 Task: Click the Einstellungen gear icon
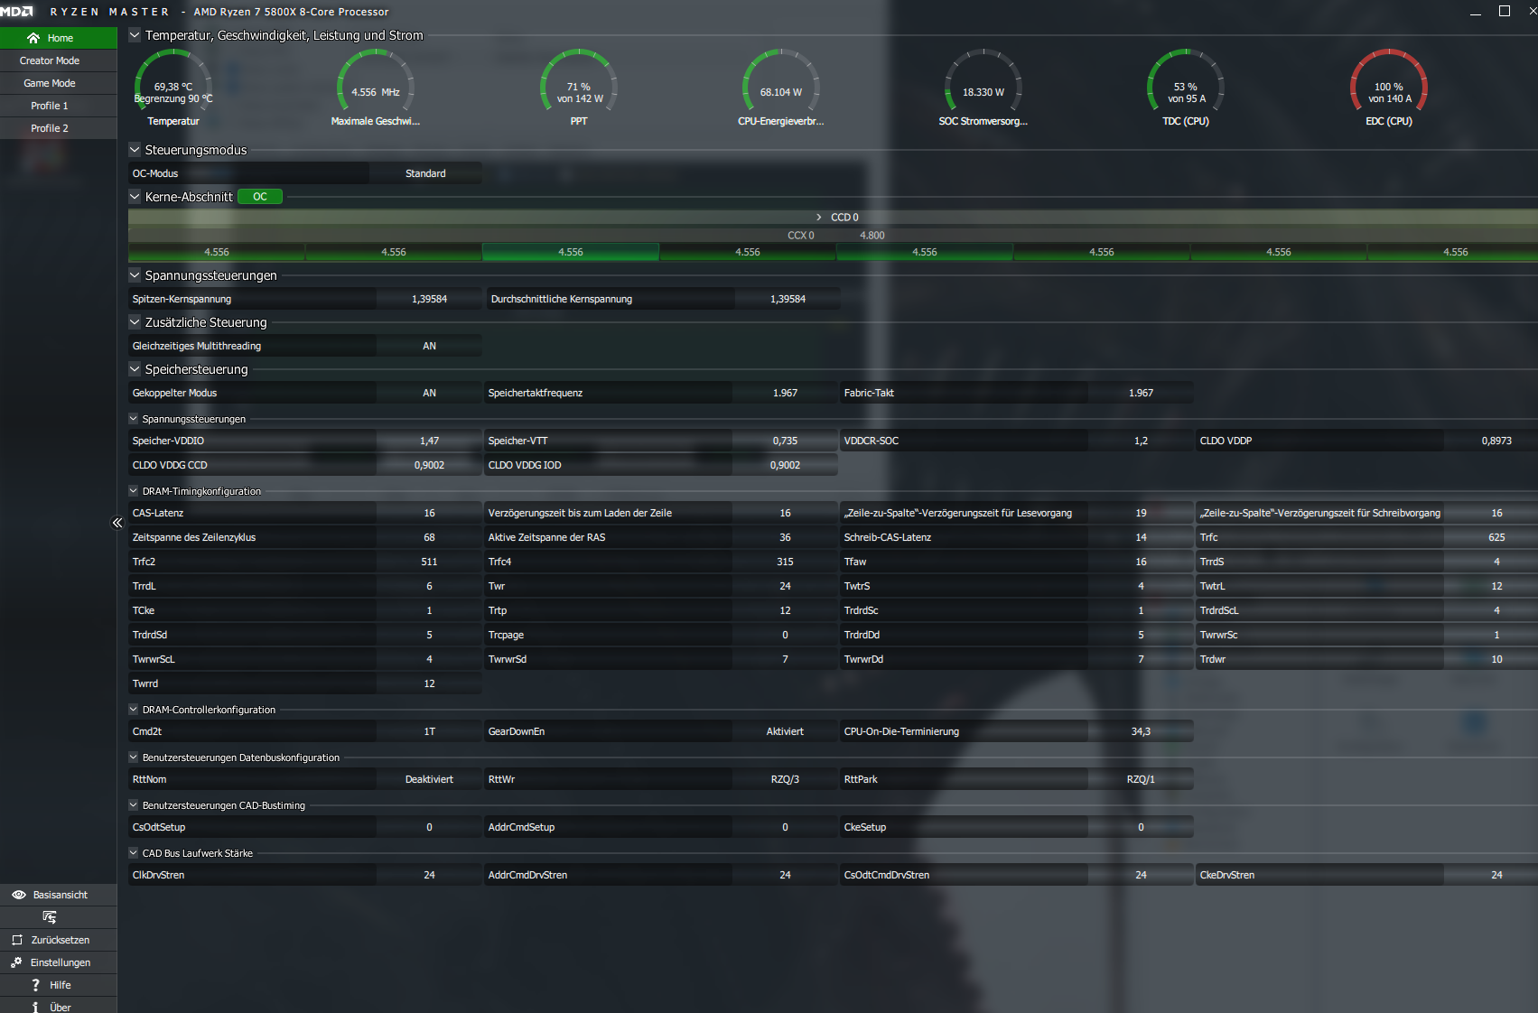16,962
